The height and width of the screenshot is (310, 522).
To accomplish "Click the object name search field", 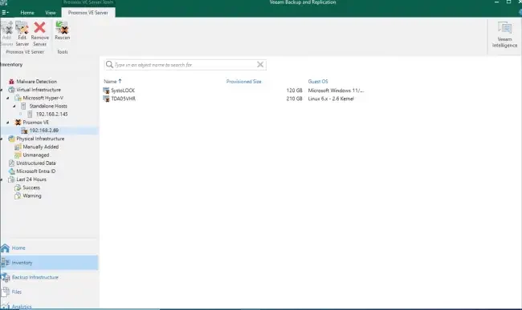I will [185, 65].
